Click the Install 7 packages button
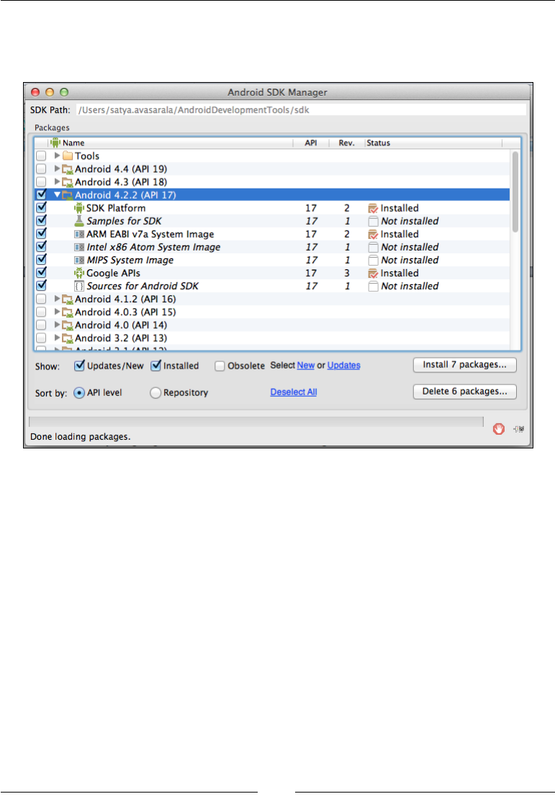This screenshot has width=555, height=799. (465, 365)
